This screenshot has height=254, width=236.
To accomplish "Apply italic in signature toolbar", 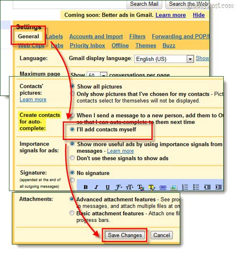I will [x=96, y=187].
